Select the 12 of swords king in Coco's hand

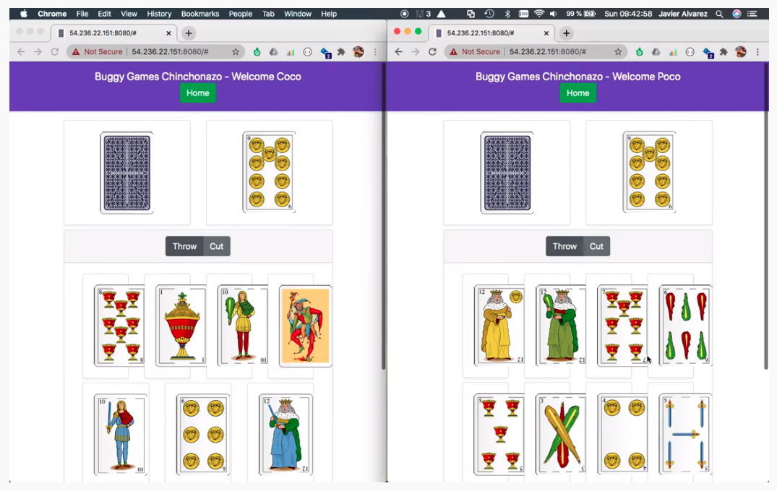pos(286,435)
